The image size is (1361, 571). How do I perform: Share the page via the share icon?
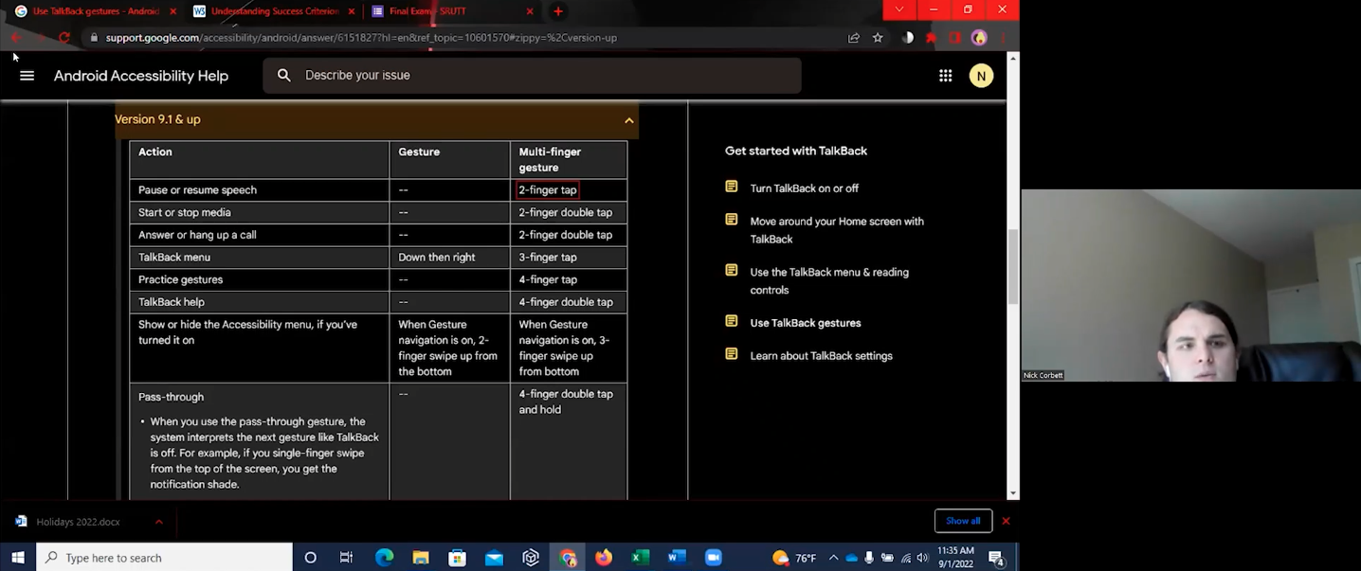tap(852, 38)
